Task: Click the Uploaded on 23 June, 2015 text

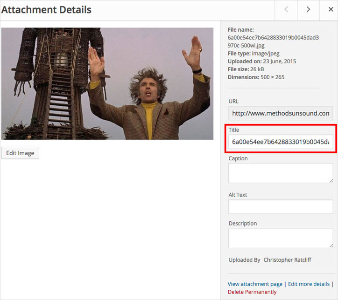Action: tap(262, 61)
